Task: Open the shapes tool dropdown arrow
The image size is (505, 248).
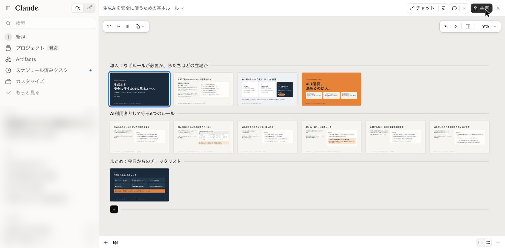Action: point(143,26)
